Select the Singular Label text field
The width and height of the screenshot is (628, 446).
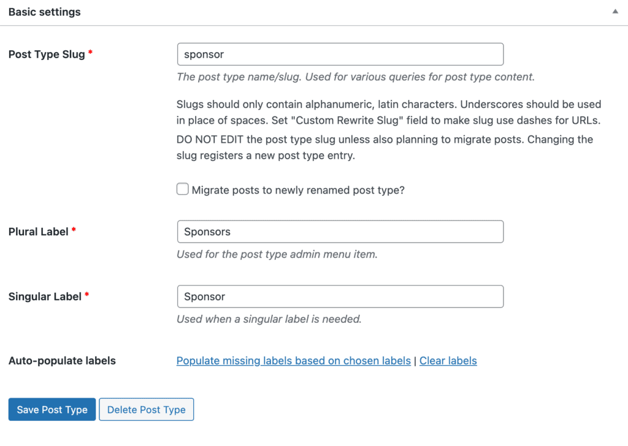click(x=340, y=297)
